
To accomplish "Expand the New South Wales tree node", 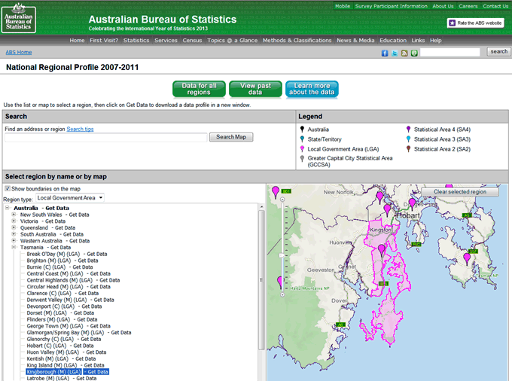I will [x=14, y=215].
